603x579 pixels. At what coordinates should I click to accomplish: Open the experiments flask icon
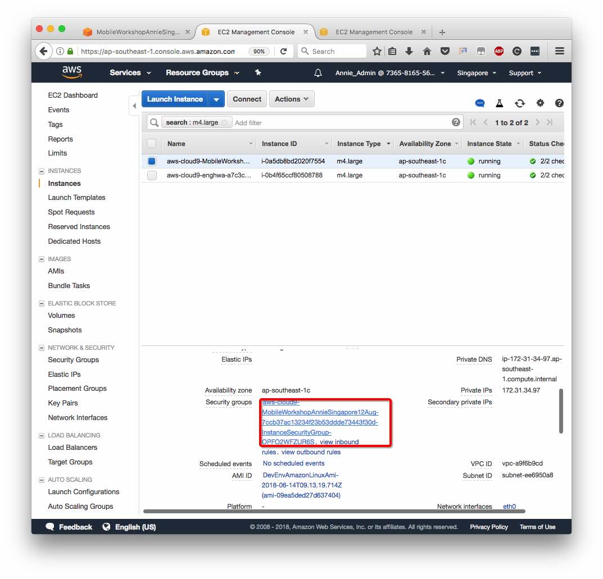click(500, 103)
